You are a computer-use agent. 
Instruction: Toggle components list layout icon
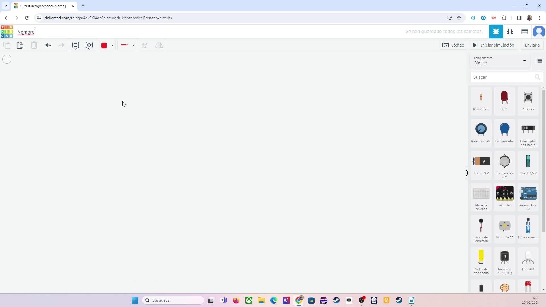[539, 61]
